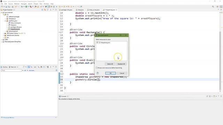Click Collapse All in Project Explorer
Screen dimensions: 223x125
tap(43, 10)
